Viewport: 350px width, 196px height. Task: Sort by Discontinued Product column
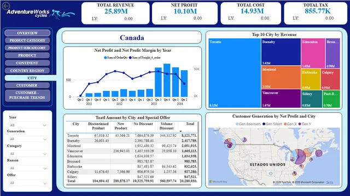[x=98, y=126]
